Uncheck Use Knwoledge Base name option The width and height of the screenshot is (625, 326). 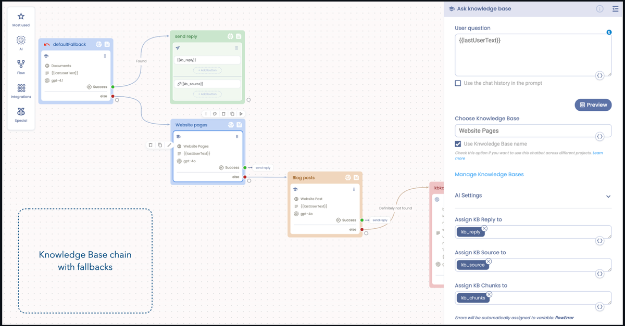tap(458, 144)
